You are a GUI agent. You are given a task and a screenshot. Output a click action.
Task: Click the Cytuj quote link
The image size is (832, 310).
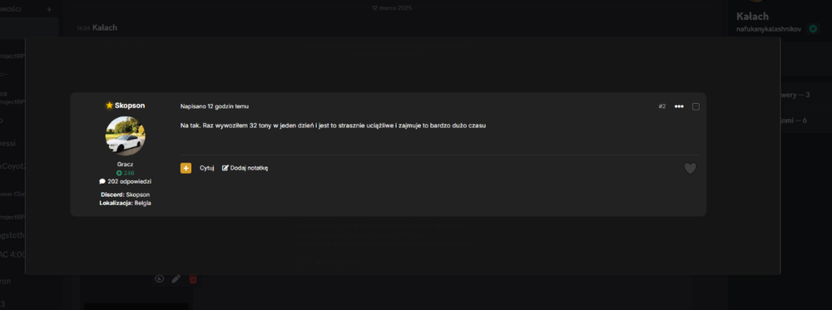207,168
